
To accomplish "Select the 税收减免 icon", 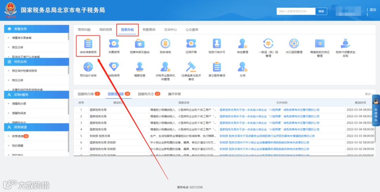I will pyautogui.click(x=165, y=46).
